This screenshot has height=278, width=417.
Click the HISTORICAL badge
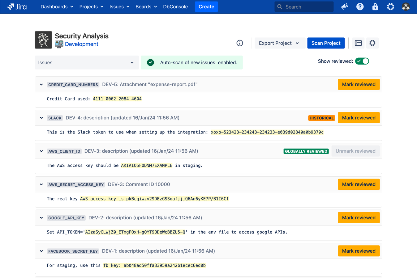[322, 118]
